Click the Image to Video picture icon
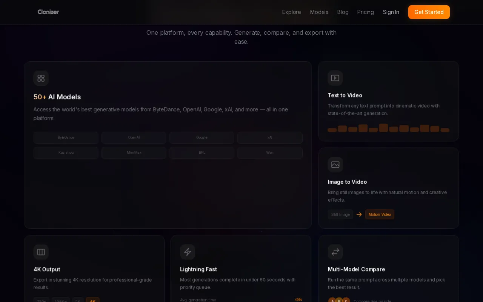Viewport: 483px width, 302px height. pyautogui.click(x=335, y=165)
